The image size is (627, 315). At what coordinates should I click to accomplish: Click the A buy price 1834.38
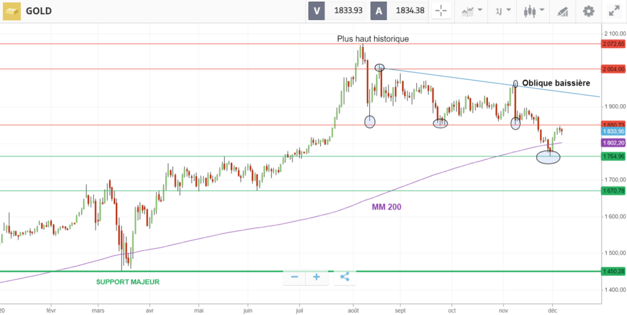tap(399, 11)
